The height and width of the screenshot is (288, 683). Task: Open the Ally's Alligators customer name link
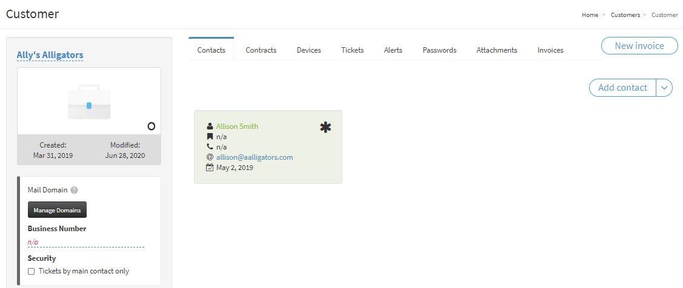coord(50,55)
